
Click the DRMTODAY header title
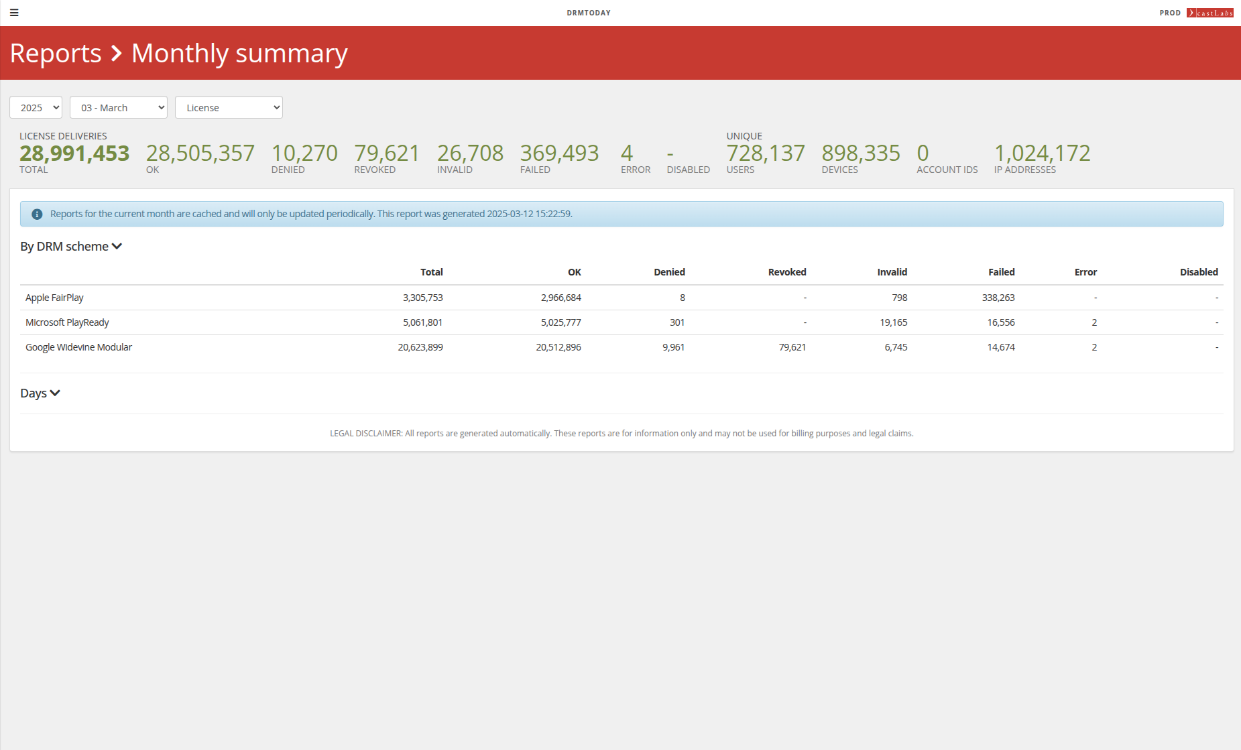click(589, 12)
